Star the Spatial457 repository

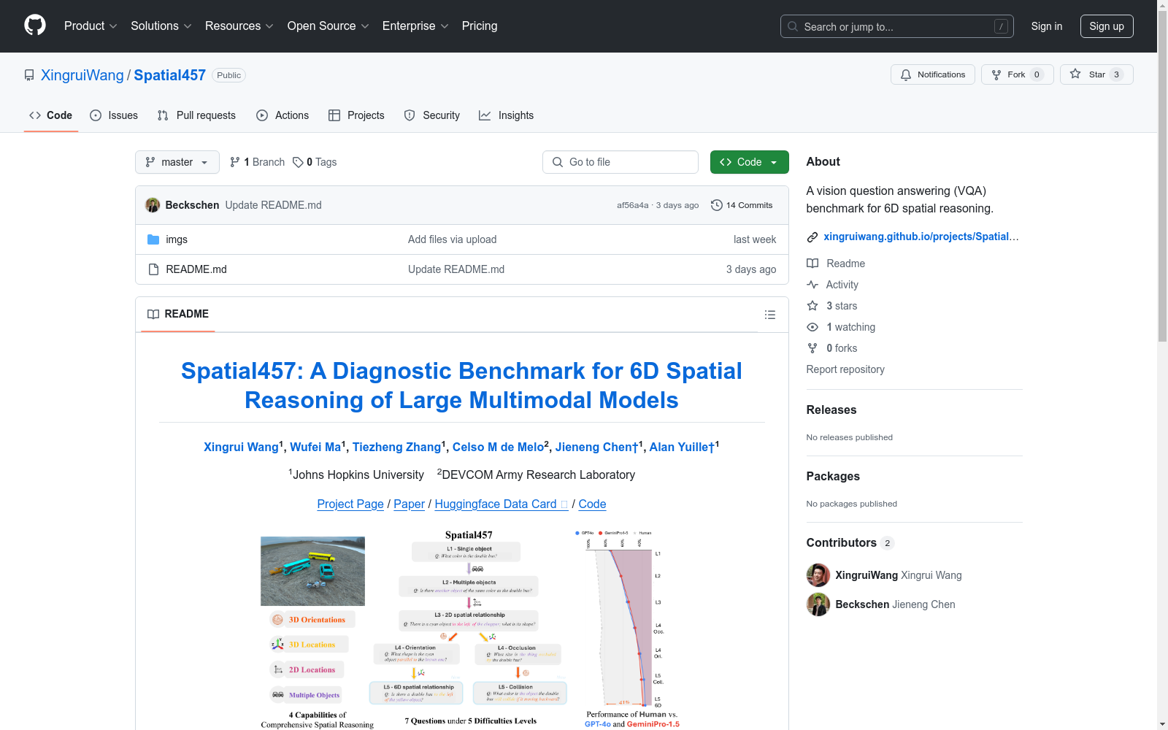point(1096,74)
